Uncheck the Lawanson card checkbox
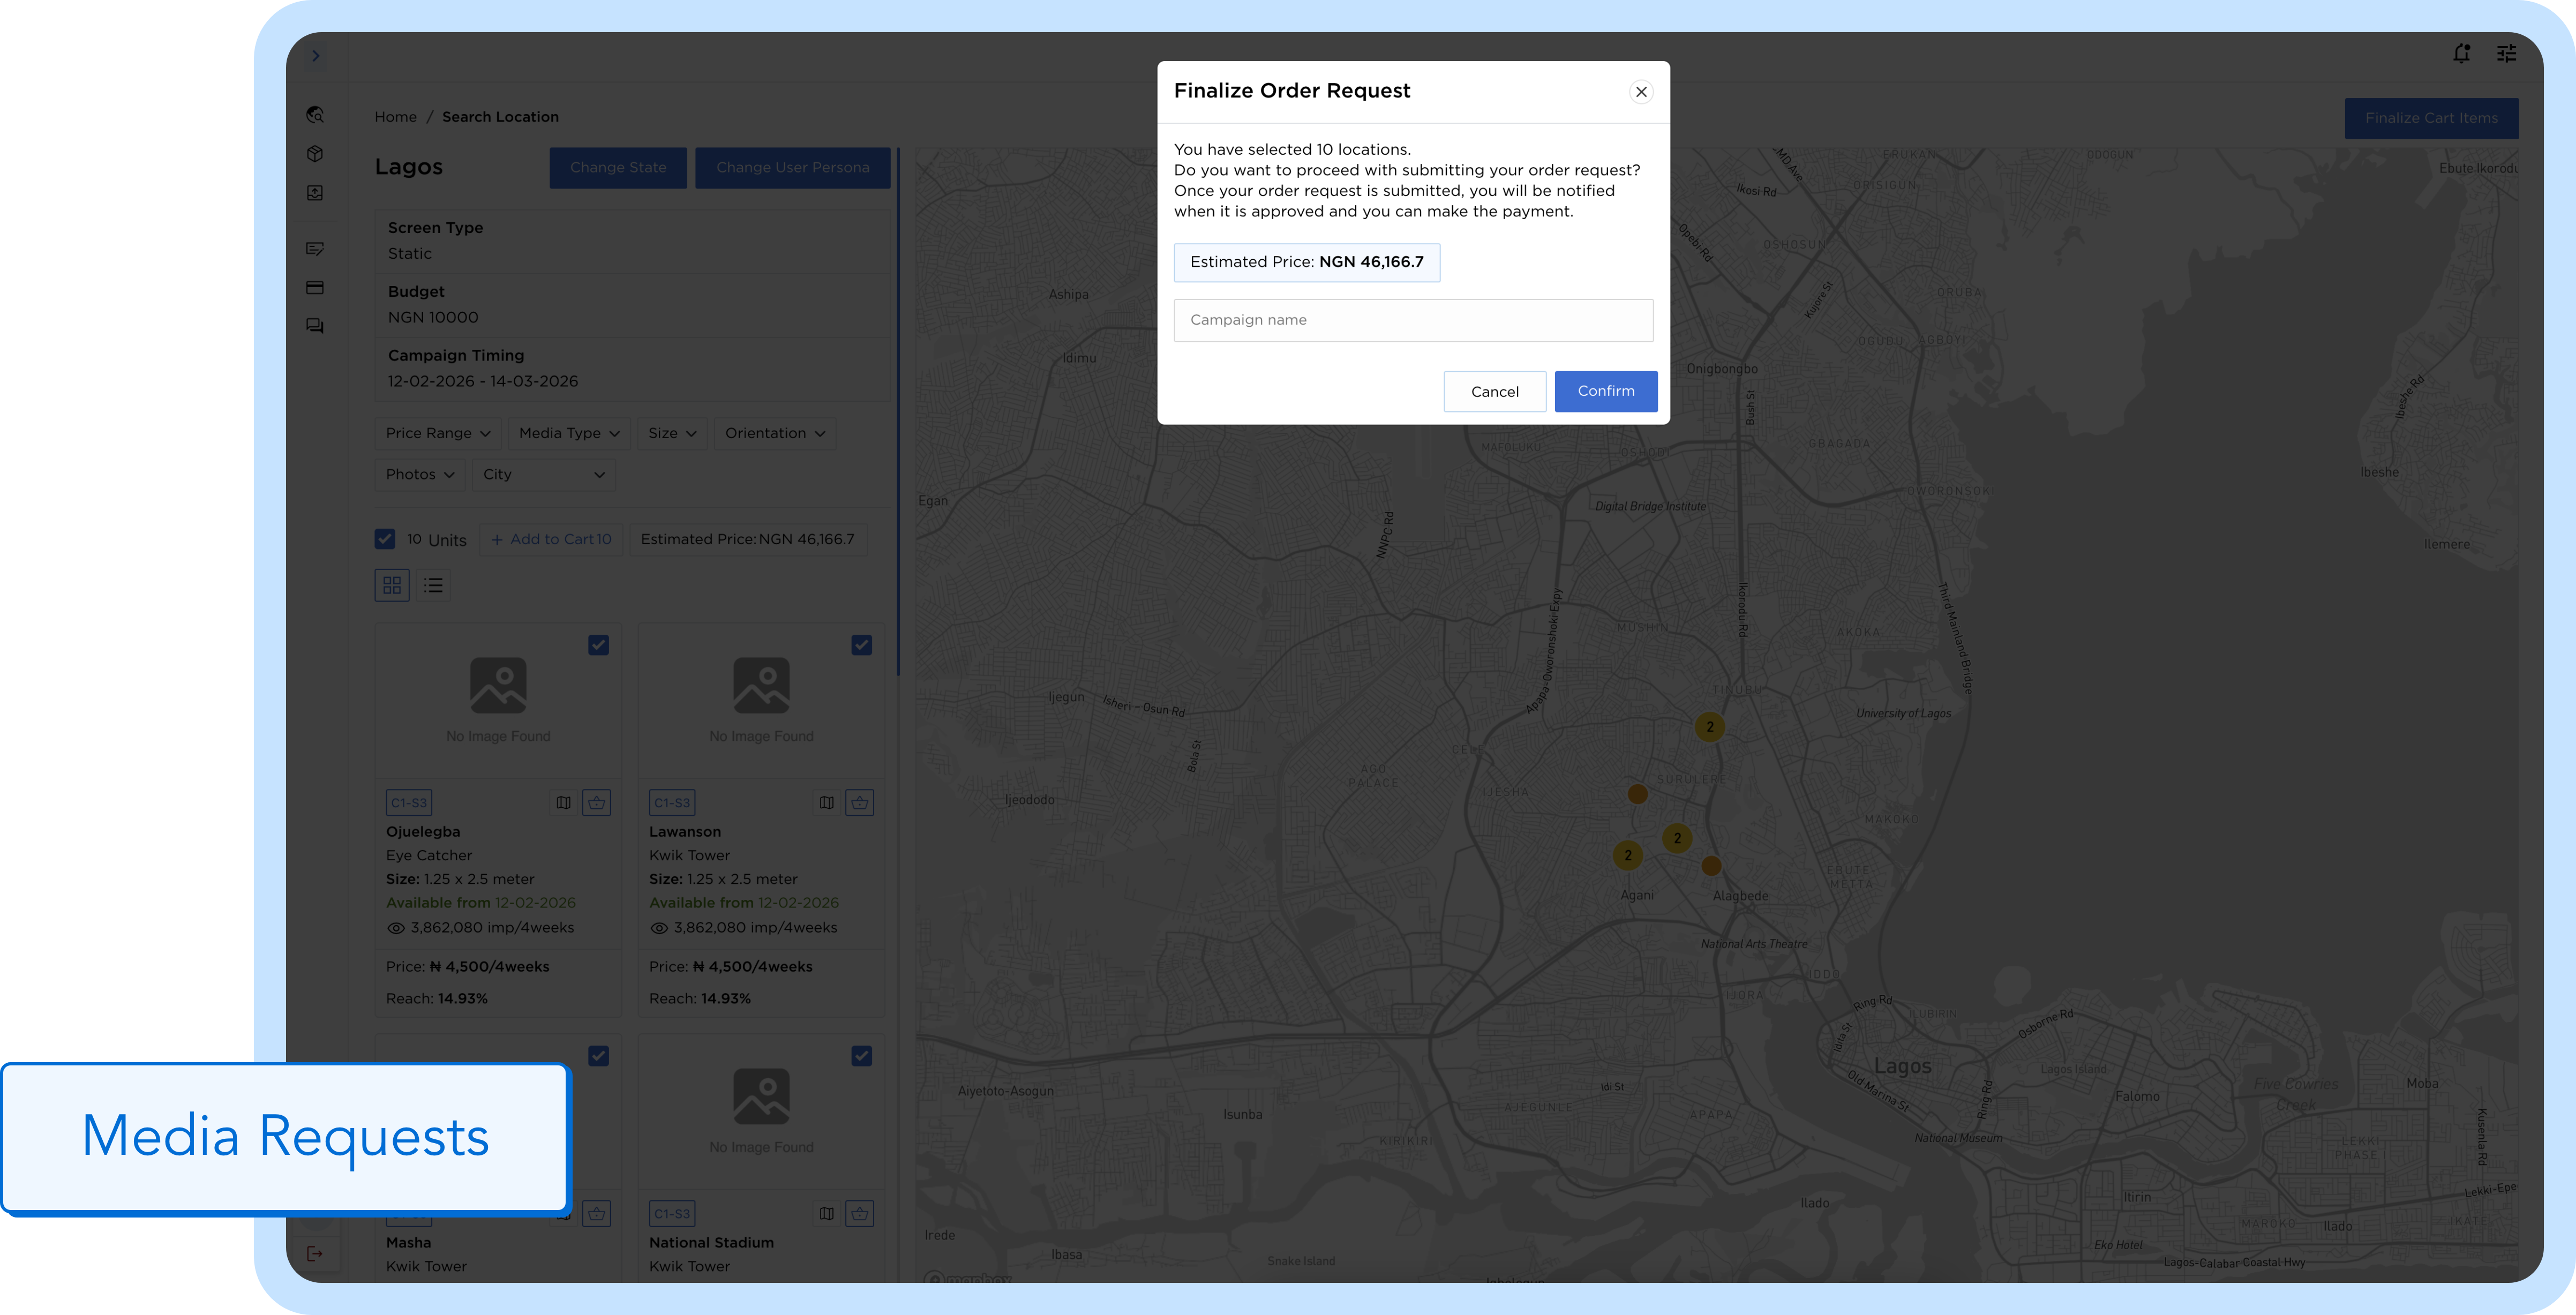2576x1315 pixels. (861, 645)
